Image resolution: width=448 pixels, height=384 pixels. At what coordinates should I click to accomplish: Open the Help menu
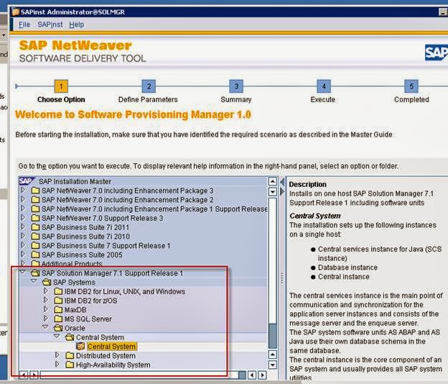(77, 24)
